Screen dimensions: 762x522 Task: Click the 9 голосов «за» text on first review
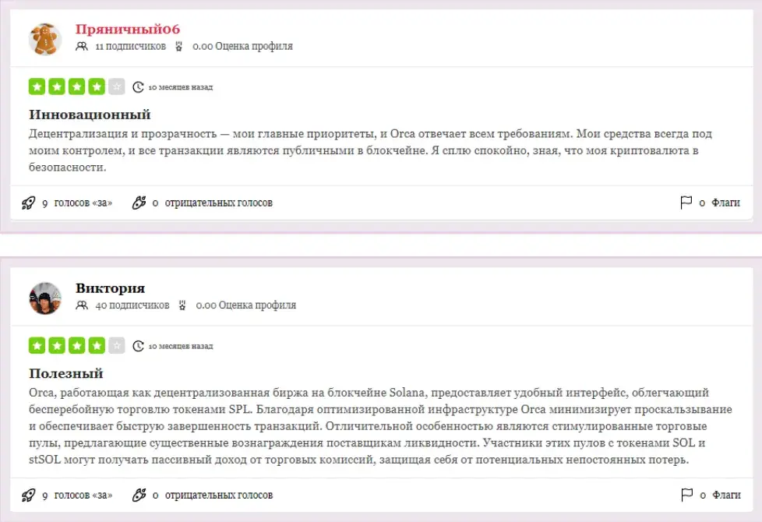point(77,203)
